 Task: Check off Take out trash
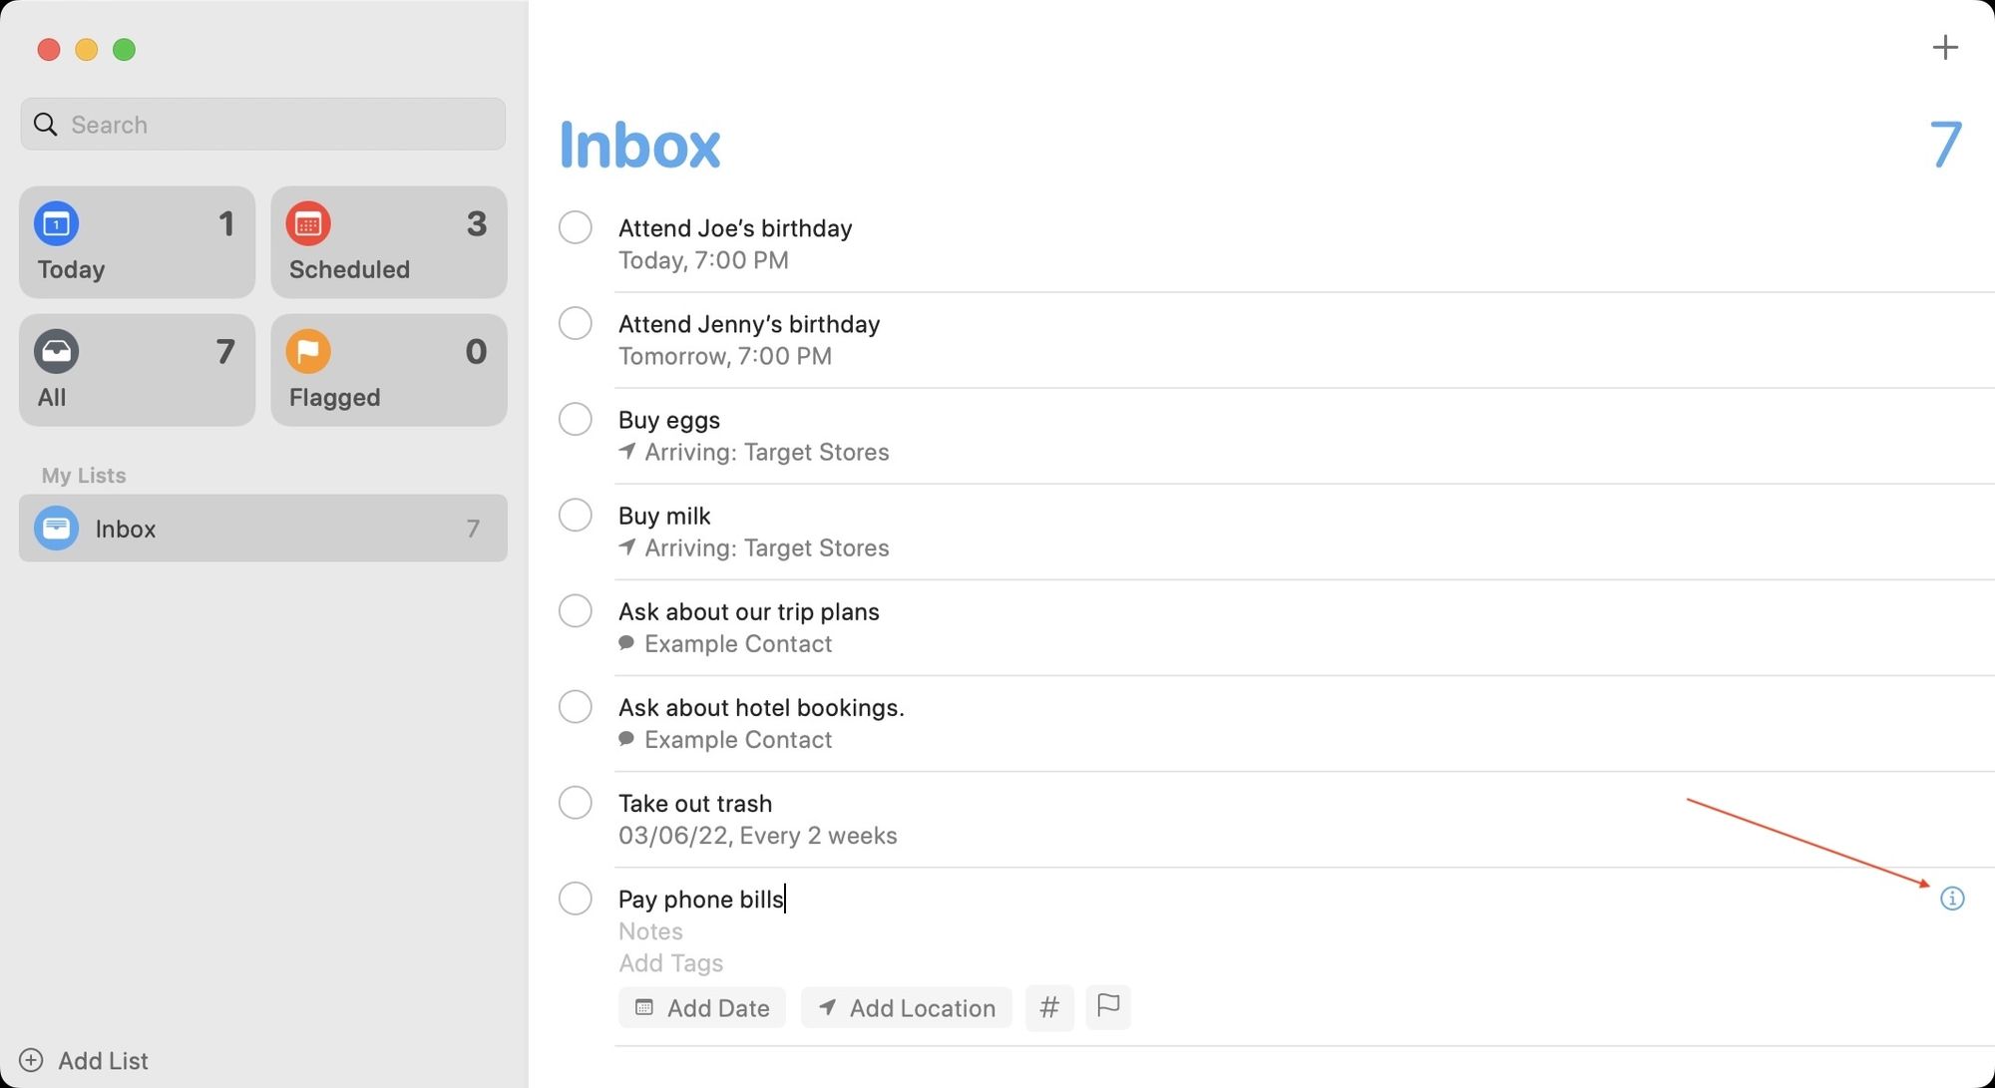pyautogui.click(x=575, y=803)
